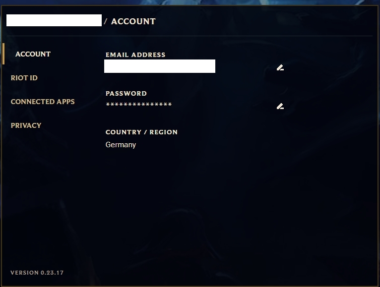The height and width of the screenshot is (287, 380).
Task: Click the ACCOUNT breadcrumb heading
Action: pos(133,21)
